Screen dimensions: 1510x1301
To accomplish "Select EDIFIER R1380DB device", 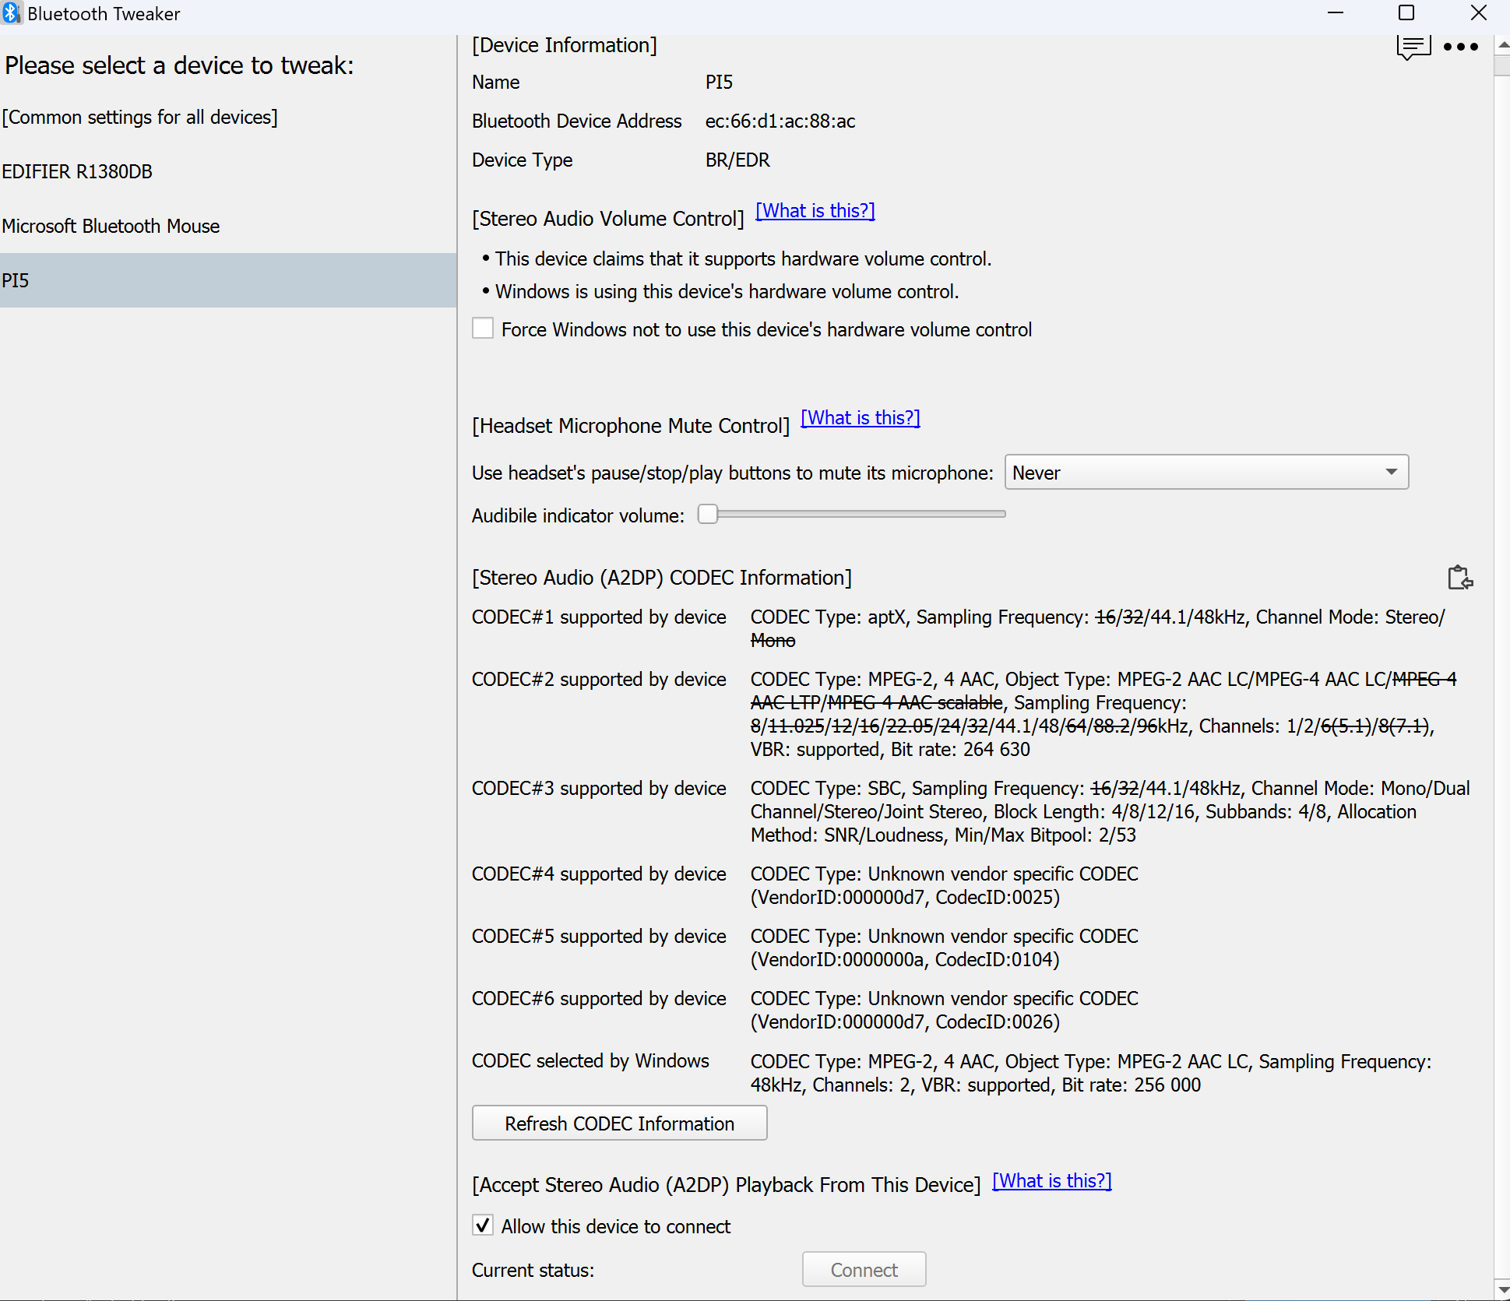I will (78, 171).
